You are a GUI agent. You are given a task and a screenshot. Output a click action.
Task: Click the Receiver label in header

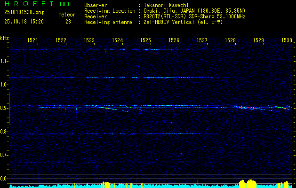pyautogui.click(x=96, y=16)
